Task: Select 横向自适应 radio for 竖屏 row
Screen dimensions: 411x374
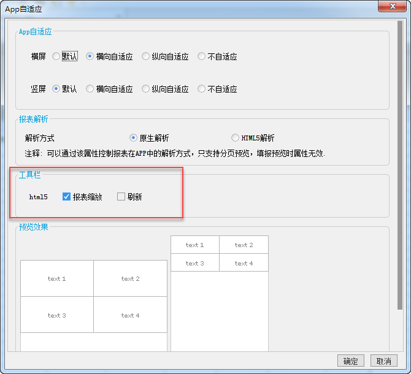Action: [90, 89]
